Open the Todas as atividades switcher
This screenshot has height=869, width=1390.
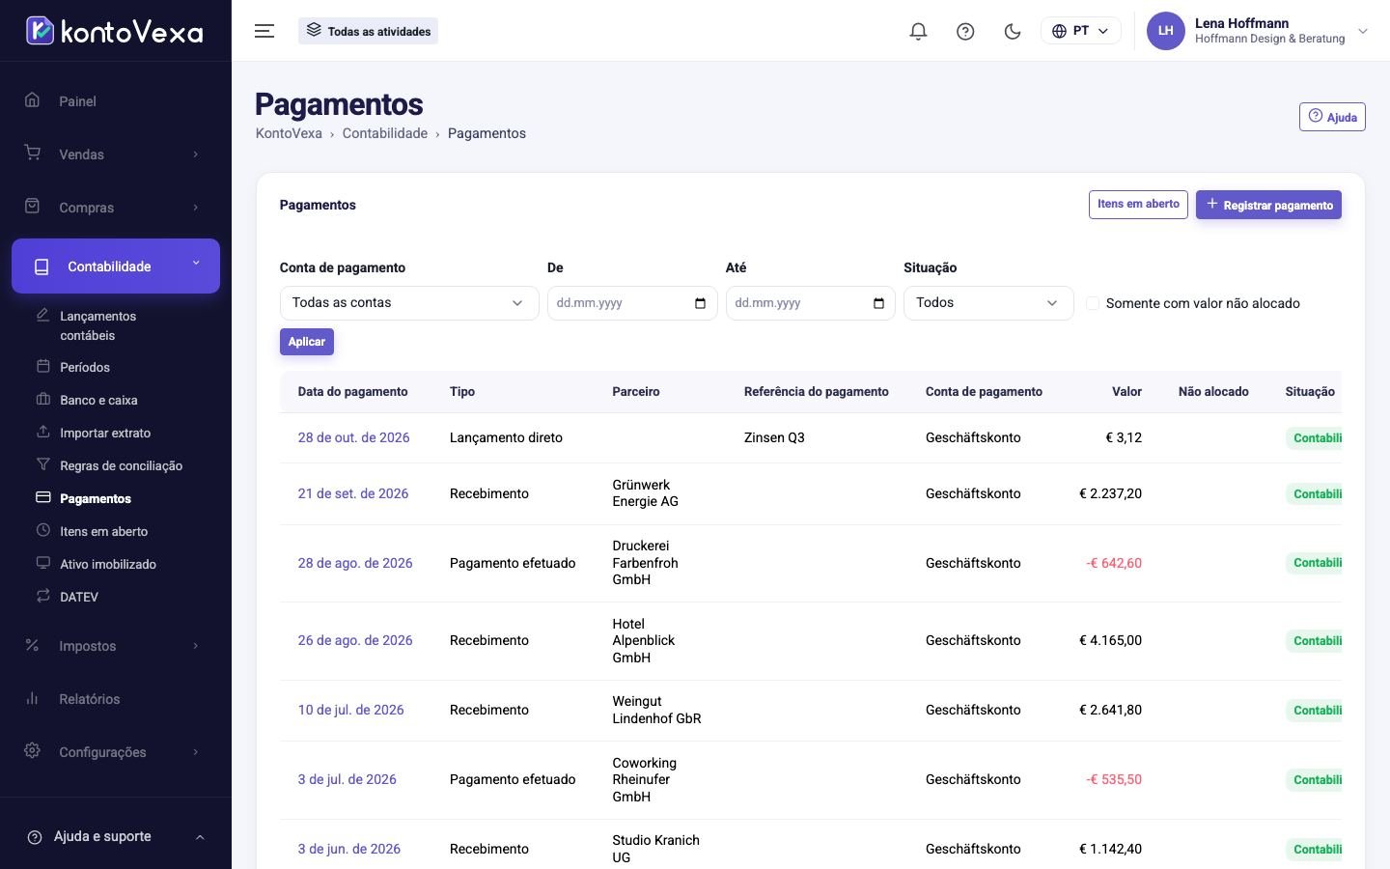pyautogui.click(x=368, y=31)
